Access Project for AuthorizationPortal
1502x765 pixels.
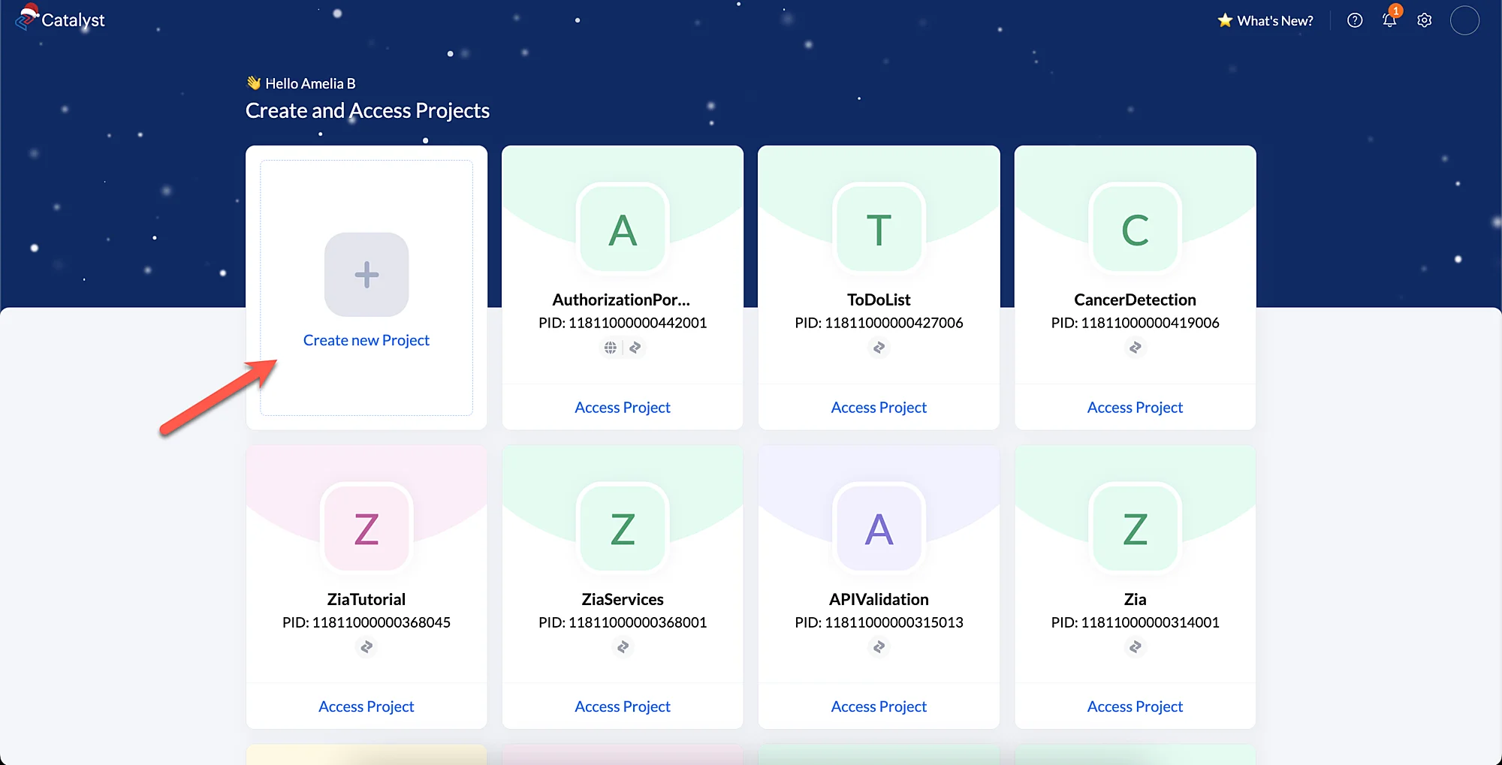pyautogui.click(x=623, y=407)
